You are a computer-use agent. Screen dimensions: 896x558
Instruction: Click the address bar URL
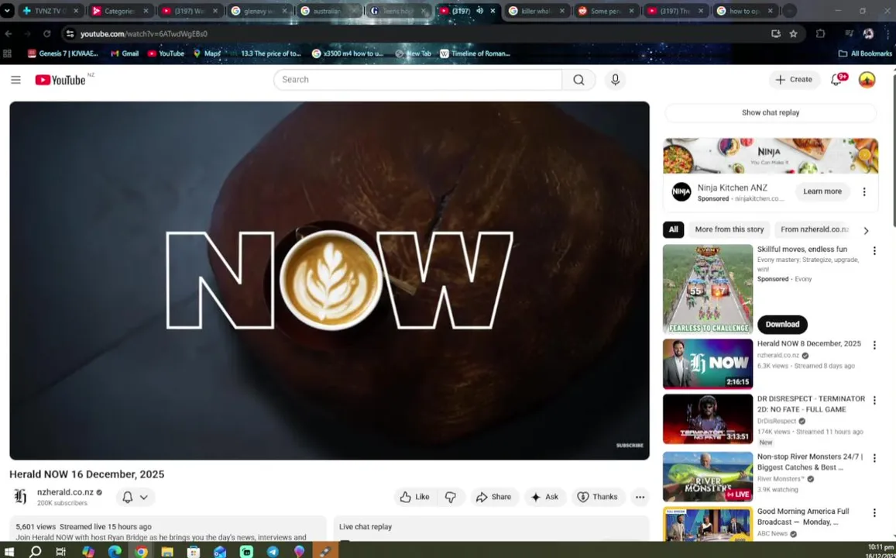(x=144, y=34)
